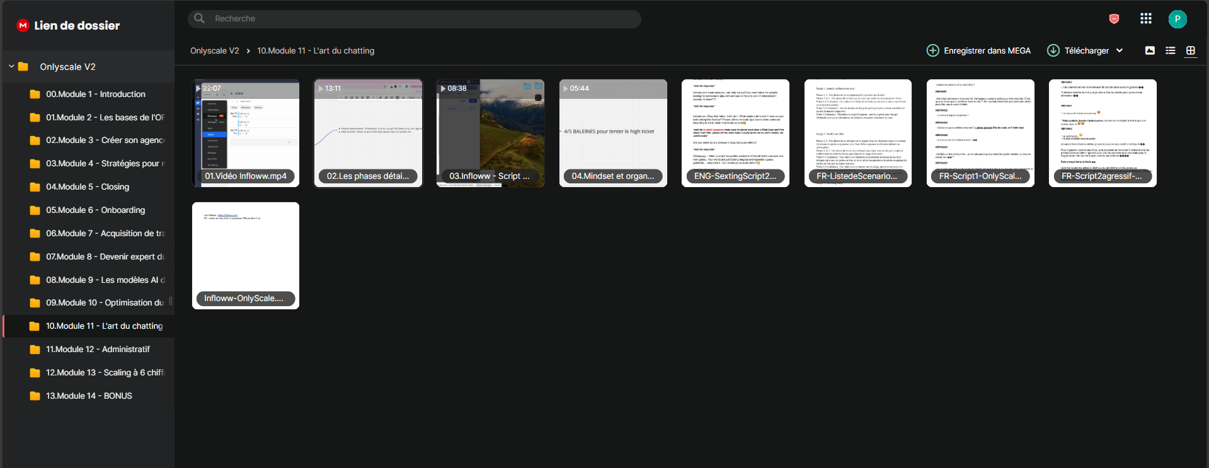Select 05.Module 6 - Onboarding folder
Viewport: 1209px width, 468px height.
pyautogui.click(x=89, y=210)
